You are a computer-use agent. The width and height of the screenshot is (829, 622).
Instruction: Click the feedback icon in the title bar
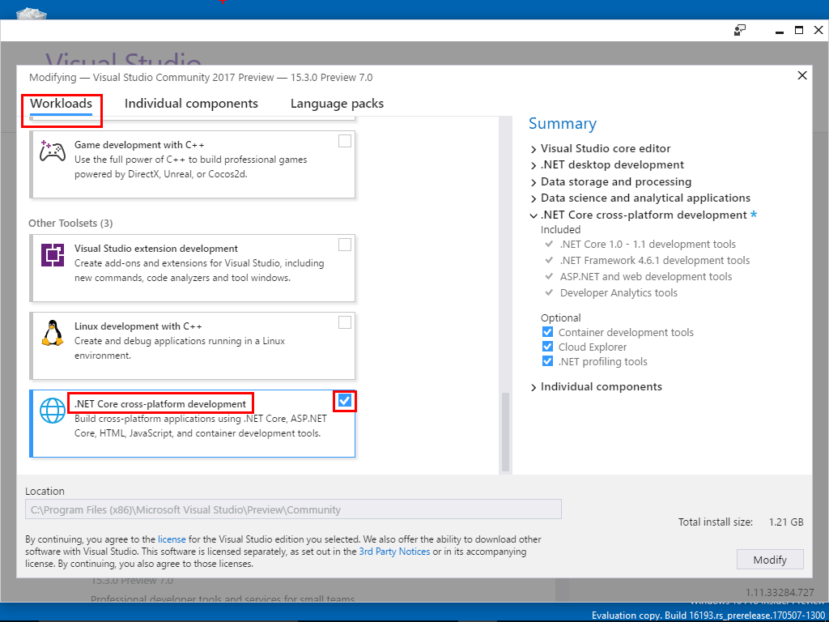click(x=739, y=30)
